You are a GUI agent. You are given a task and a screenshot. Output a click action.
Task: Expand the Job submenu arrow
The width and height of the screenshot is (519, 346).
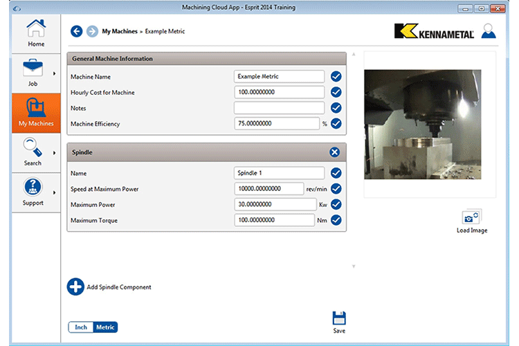pos(54,73)
